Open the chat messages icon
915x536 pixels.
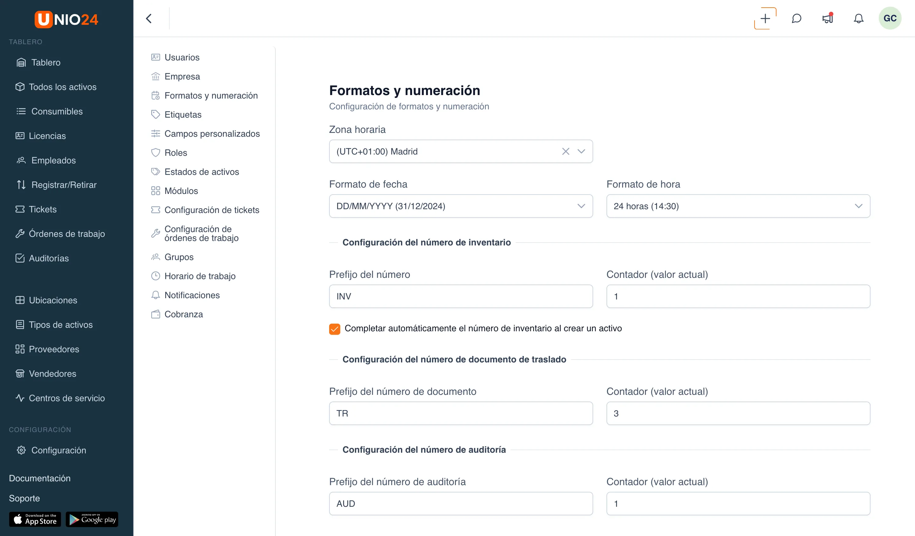point(796,18)
